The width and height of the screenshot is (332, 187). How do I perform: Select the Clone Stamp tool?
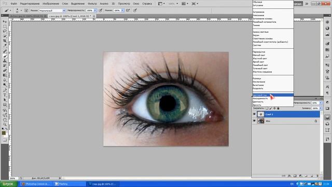(x=5, y=61)
